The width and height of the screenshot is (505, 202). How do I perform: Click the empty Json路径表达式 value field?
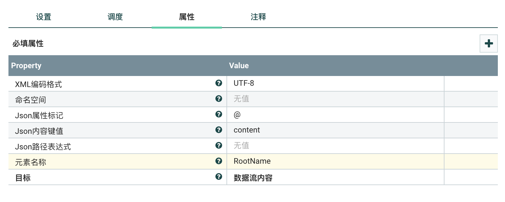click(335, 146)
